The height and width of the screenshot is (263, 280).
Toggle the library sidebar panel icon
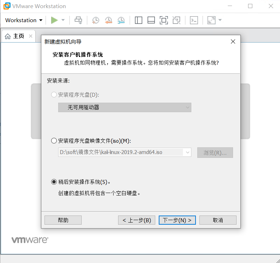138,20
